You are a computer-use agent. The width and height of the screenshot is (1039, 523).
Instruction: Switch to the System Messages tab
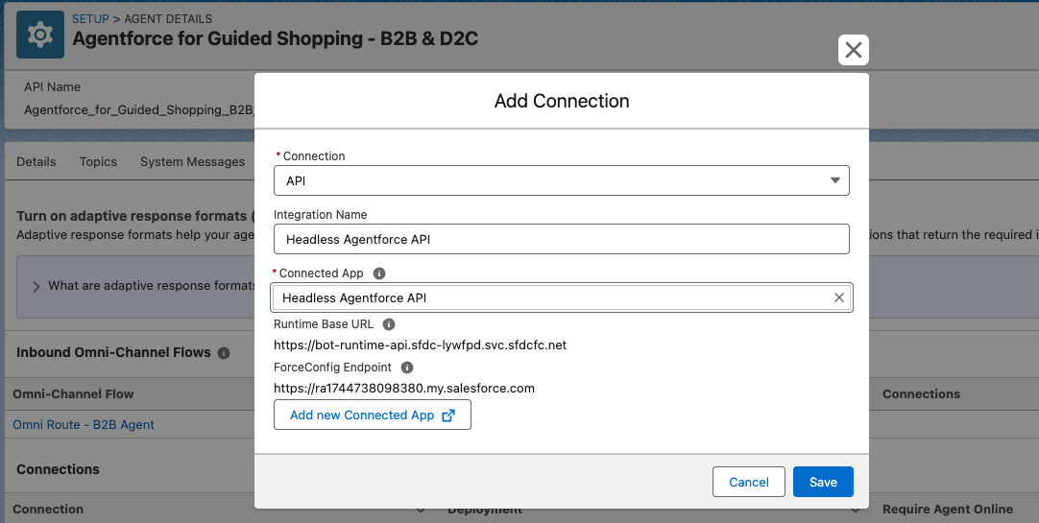[x=192, y=161]
